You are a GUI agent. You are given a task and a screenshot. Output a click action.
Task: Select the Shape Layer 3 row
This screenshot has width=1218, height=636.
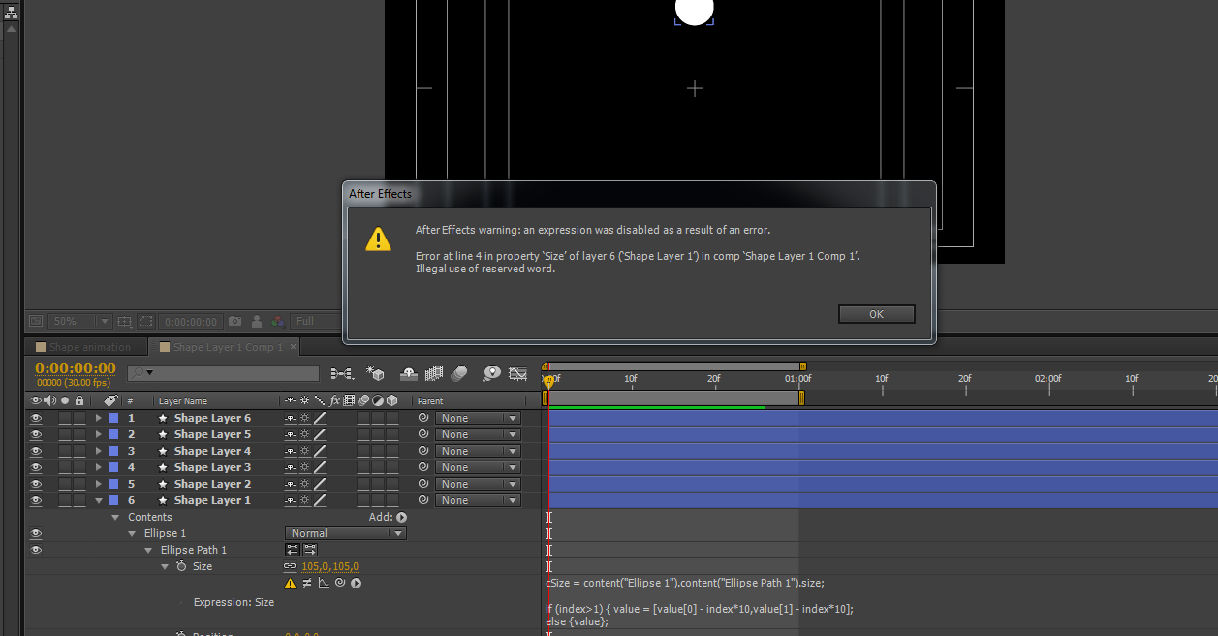click(212, 468)
